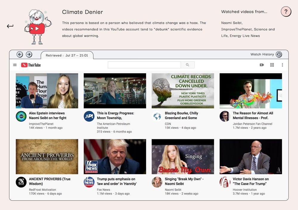Open the vertical three-dot overflow menu
This screenshot has height=210, width=298.
(x=282, y=65)
